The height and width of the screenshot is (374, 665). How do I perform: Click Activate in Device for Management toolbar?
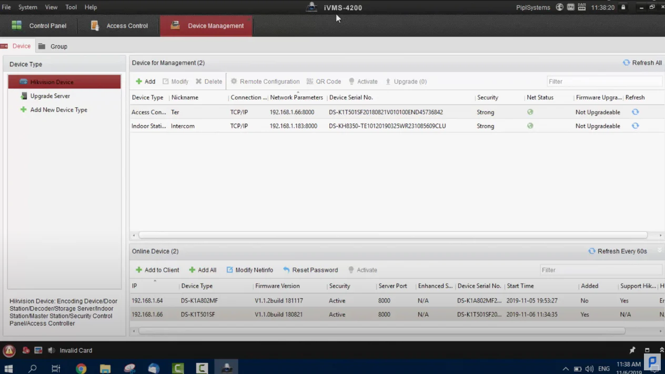pyautogui.click(x=363, y=82)
